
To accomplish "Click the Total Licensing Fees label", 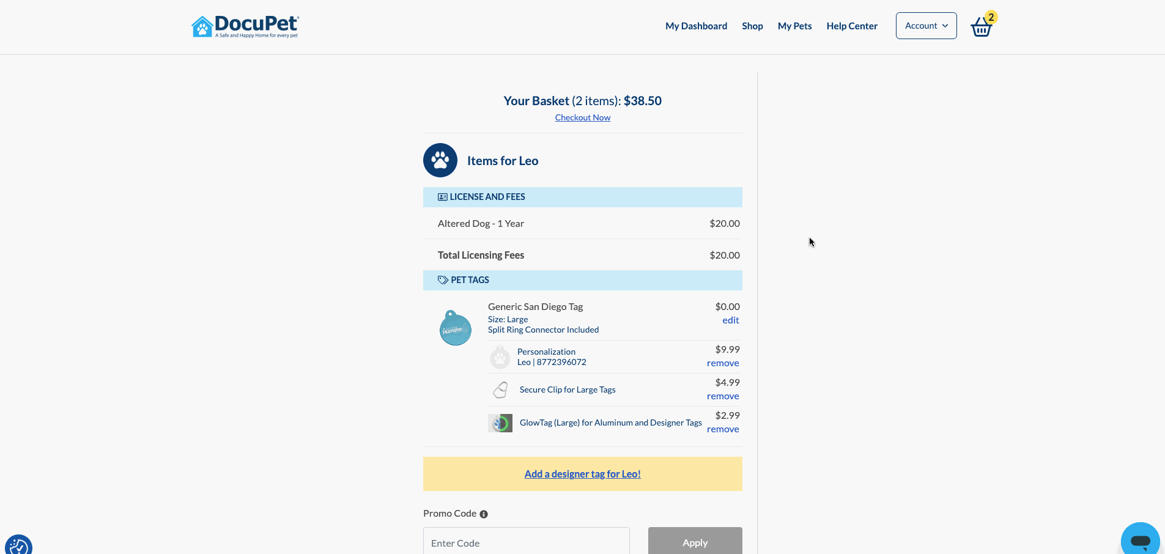I will [481, 256].
